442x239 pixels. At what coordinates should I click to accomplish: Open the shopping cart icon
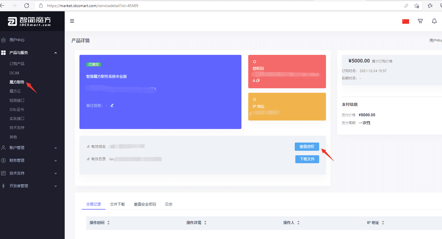tap(420, 21)
